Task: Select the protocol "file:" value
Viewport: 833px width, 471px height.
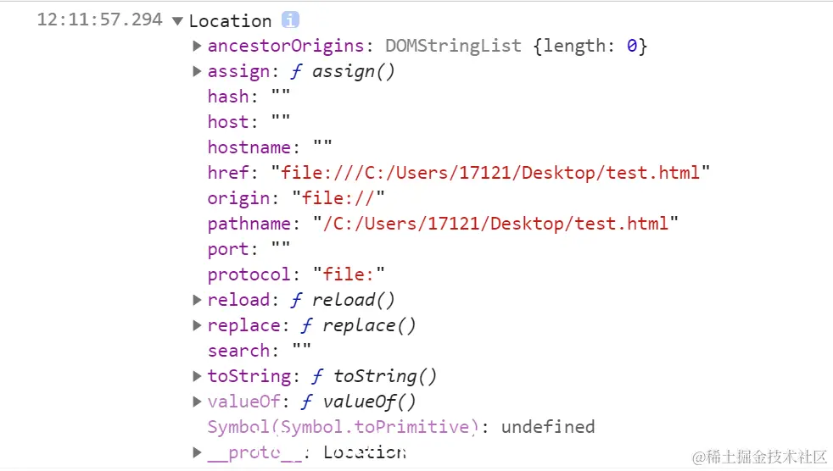Action: 349,274
